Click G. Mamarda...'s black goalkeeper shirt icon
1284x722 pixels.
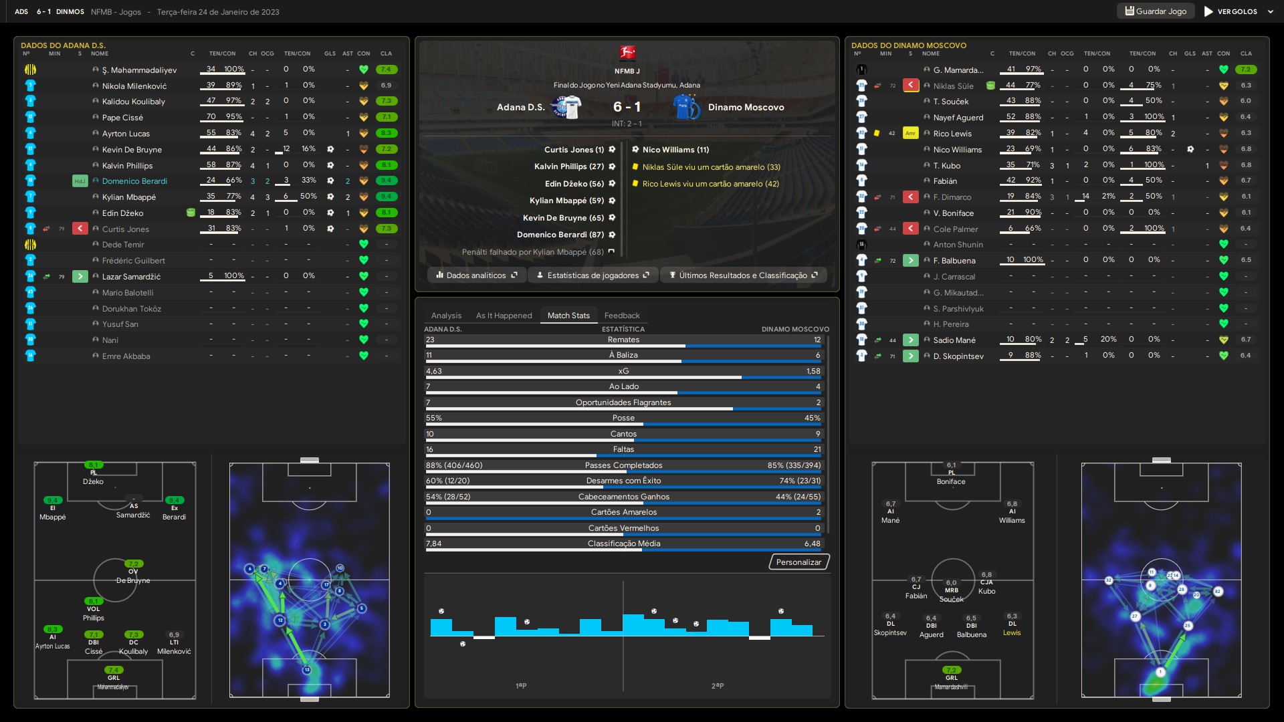tap(861, 70)
